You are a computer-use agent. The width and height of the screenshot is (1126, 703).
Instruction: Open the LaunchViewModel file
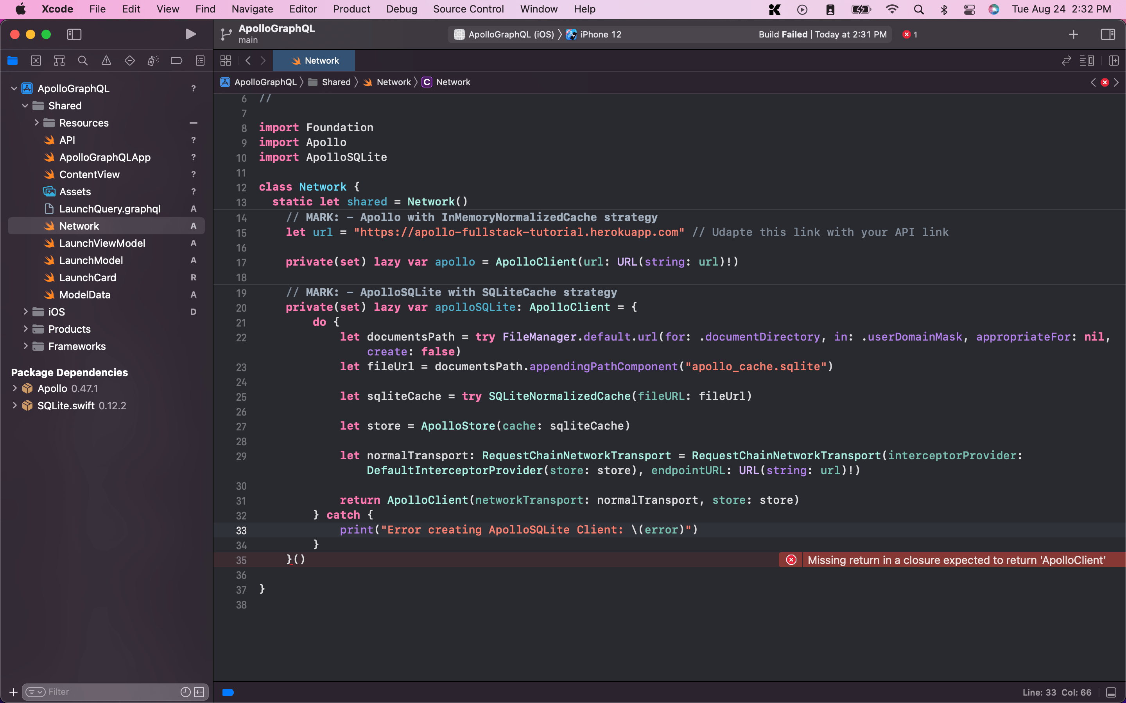(x=102, y=243)
